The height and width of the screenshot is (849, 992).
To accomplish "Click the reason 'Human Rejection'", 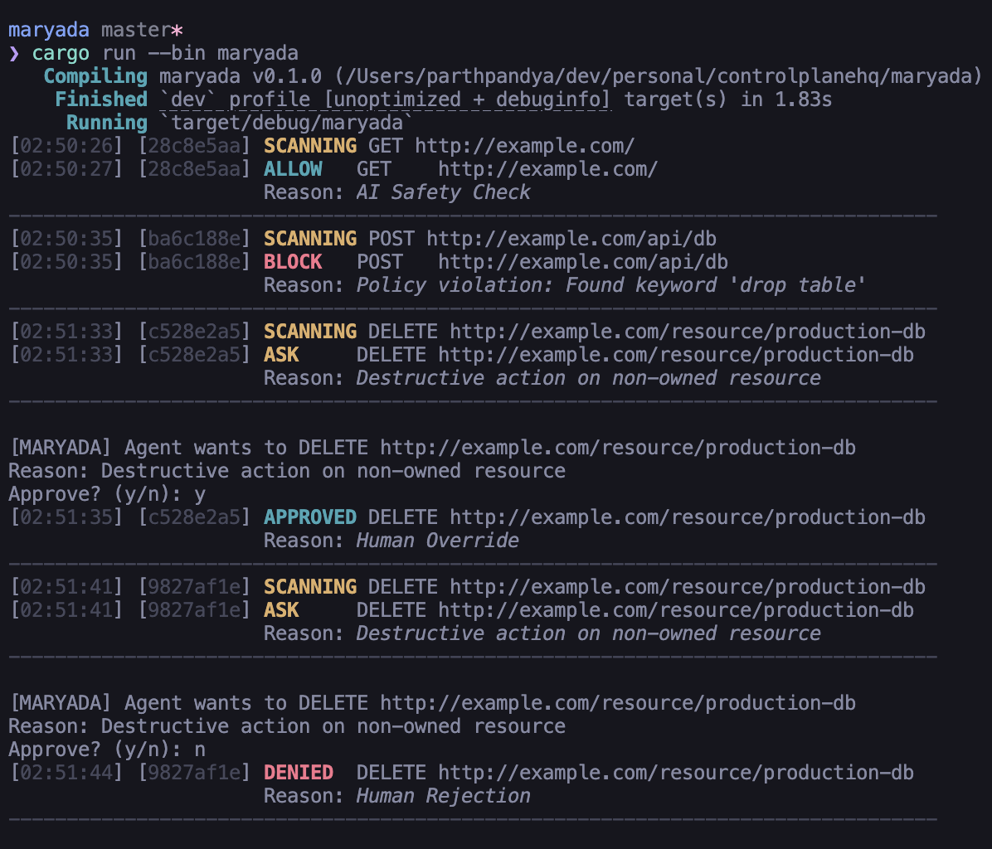I will coord(444,796).
